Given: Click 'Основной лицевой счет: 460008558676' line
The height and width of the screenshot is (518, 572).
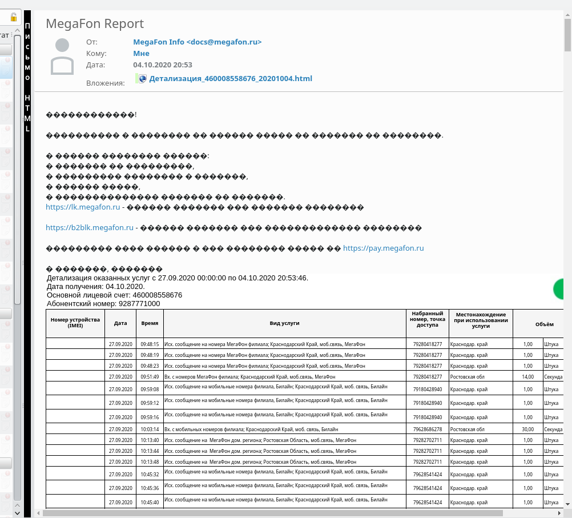Looking at the screenshot, I should pos(114,295).
